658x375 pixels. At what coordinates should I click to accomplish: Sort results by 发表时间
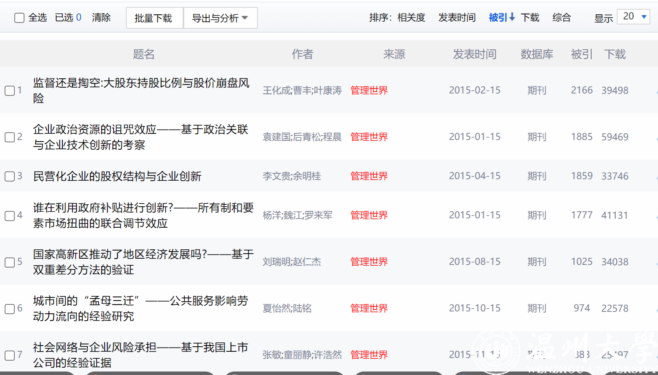coord(457,17)
